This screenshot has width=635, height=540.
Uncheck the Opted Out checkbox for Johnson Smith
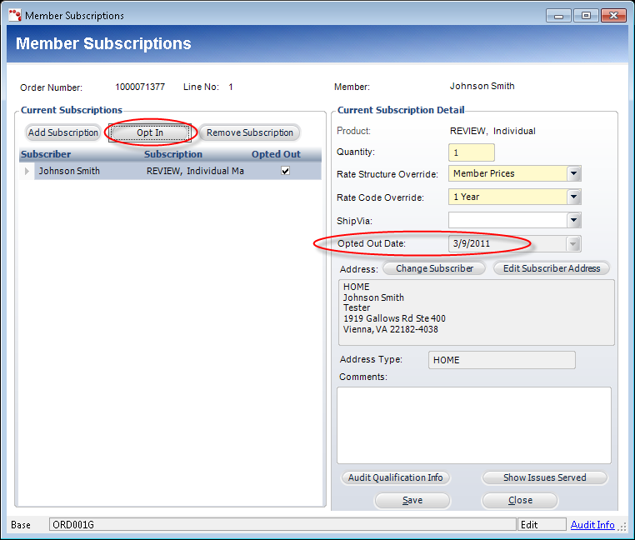[x=286, y=171]
